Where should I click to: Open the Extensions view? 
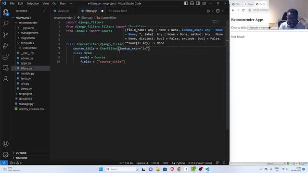pos(5,57)
